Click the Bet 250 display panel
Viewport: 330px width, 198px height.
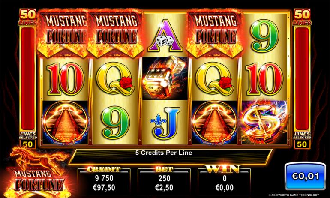tap(164, 180)
